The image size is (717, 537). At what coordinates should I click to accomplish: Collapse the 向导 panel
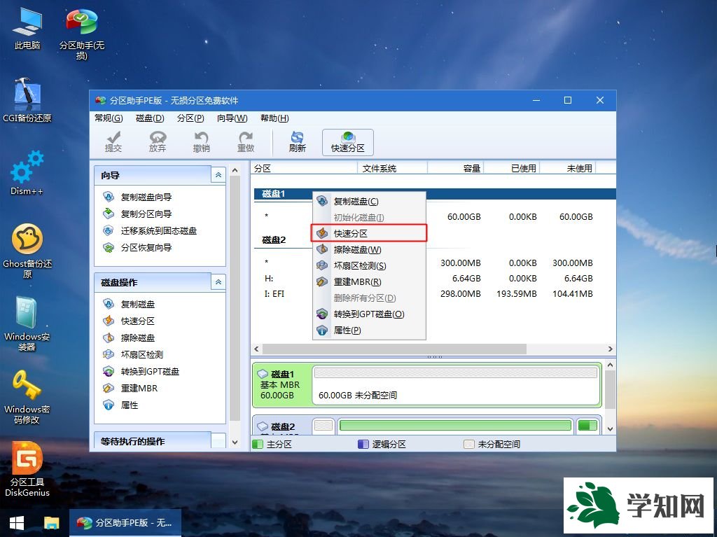click(x=217, y=174)
